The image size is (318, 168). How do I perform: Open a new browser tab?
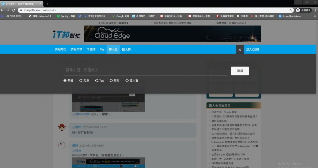coord(47,4)
